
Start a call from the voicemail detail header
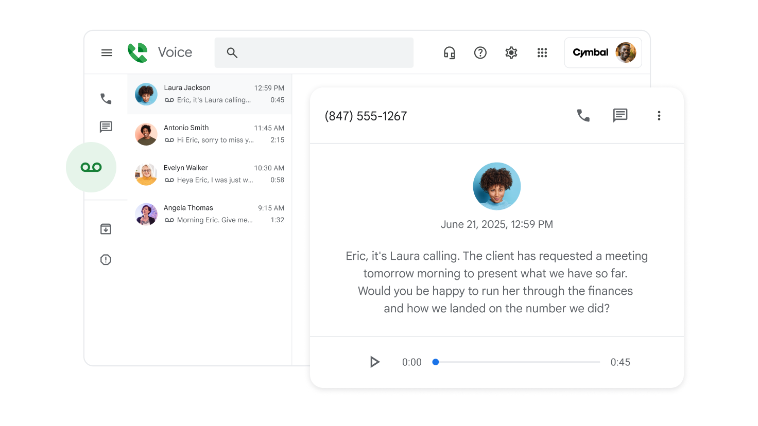click(x=582, y=115)
